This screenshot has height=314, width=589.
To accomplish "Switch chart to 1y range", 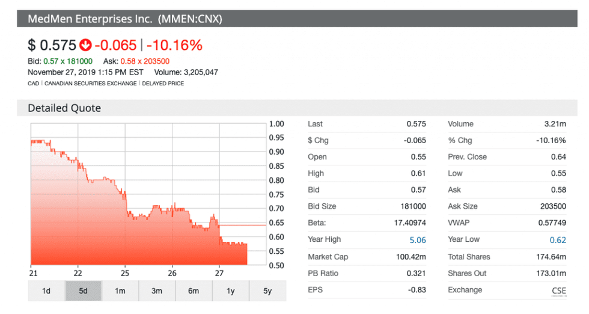I will 230,291.
